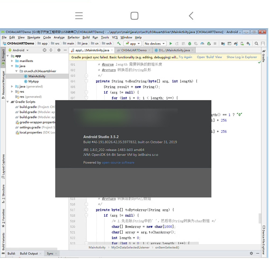Viewport: 269px width, 266px height.
Task: Open the No devices dropdown
Action: pos(155,43)
